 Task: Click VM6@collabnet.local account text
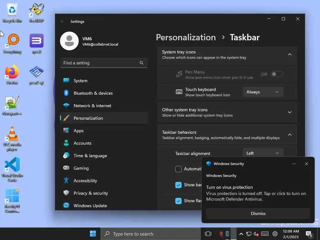click(100, 44)
